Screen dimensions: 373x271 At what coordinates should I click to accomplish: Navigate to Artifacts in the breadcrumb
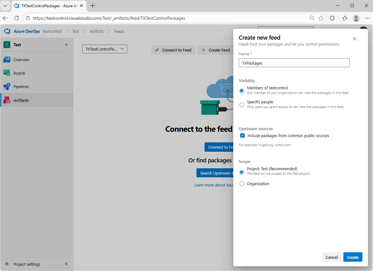[96, 31]
